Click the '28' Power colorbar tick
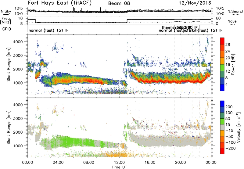 [x=228, y=45]
